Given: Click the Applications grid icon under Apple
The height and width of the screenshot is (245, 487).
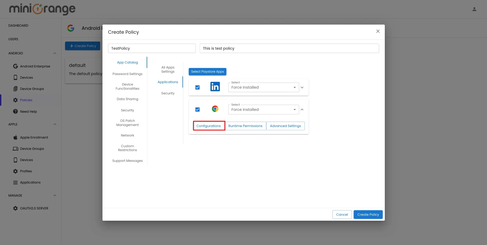Looking at the screenshot, I should (15, 182).
